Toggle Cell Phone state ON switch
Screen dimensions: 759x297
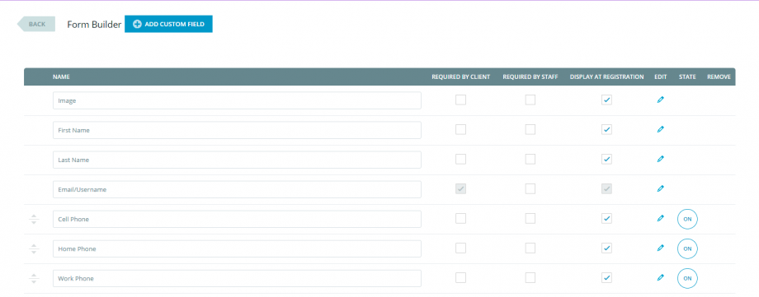pyautogui.click(x=687, y=219)
